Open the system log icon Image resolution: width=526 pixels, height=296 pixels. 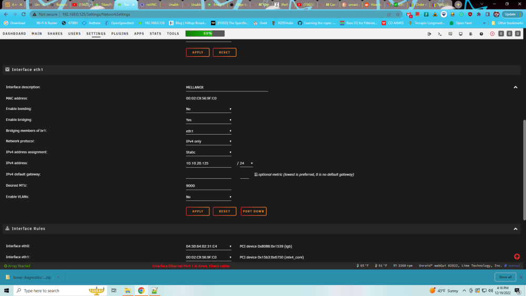(x=471, y=34)
